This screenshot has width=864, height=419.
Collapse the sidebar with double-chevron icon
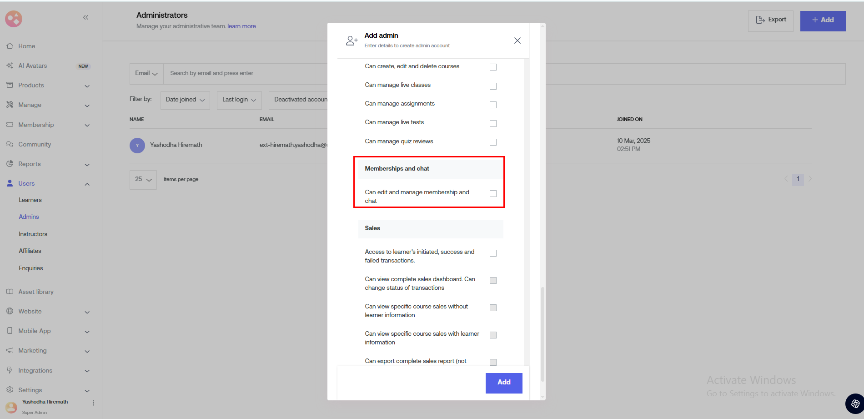pos(85,17)
